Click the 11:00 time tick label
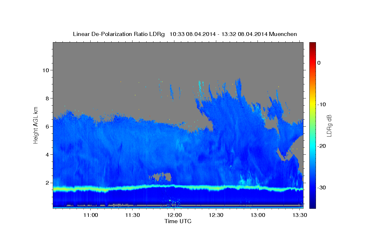Screen dimensions: 375x250 (91, 215)
